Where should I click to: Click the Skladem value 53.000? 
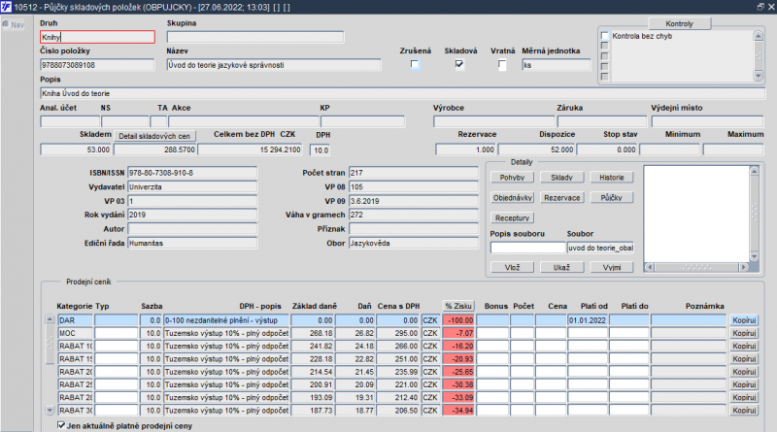point(76,150)
